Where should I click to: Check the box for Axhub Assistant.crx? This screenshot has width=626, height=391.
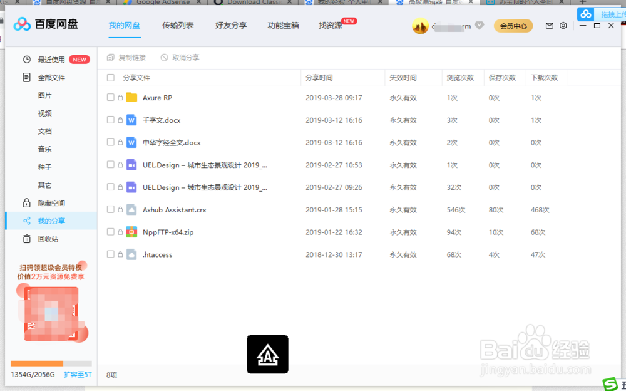(111, 209)
